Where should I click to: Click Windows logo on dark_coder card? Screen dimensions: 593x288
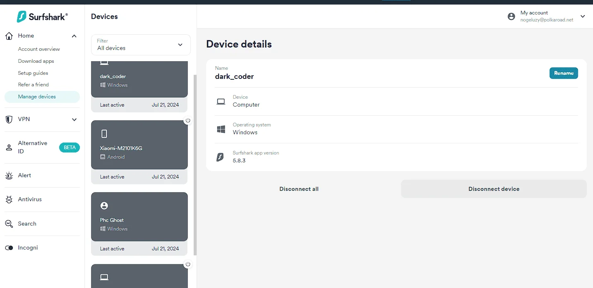pyautogui.click(x=103, y=85)
